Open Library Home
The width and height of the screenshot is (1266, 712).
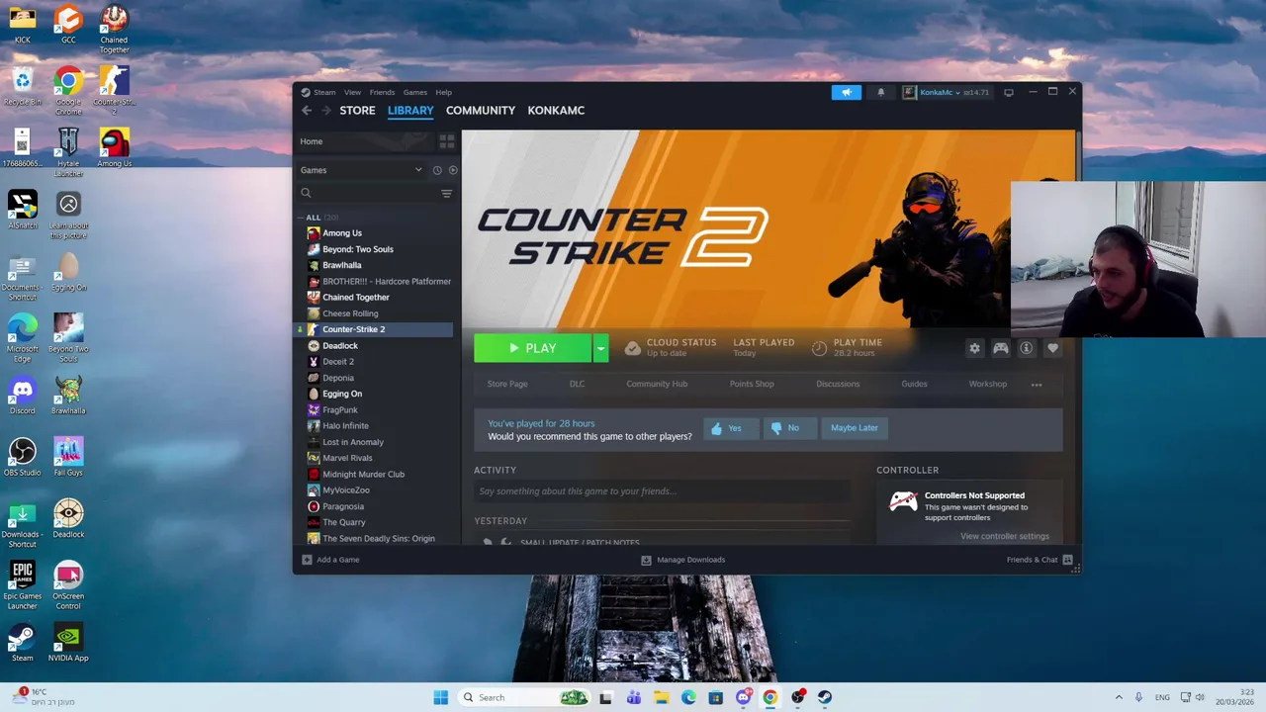312,141
